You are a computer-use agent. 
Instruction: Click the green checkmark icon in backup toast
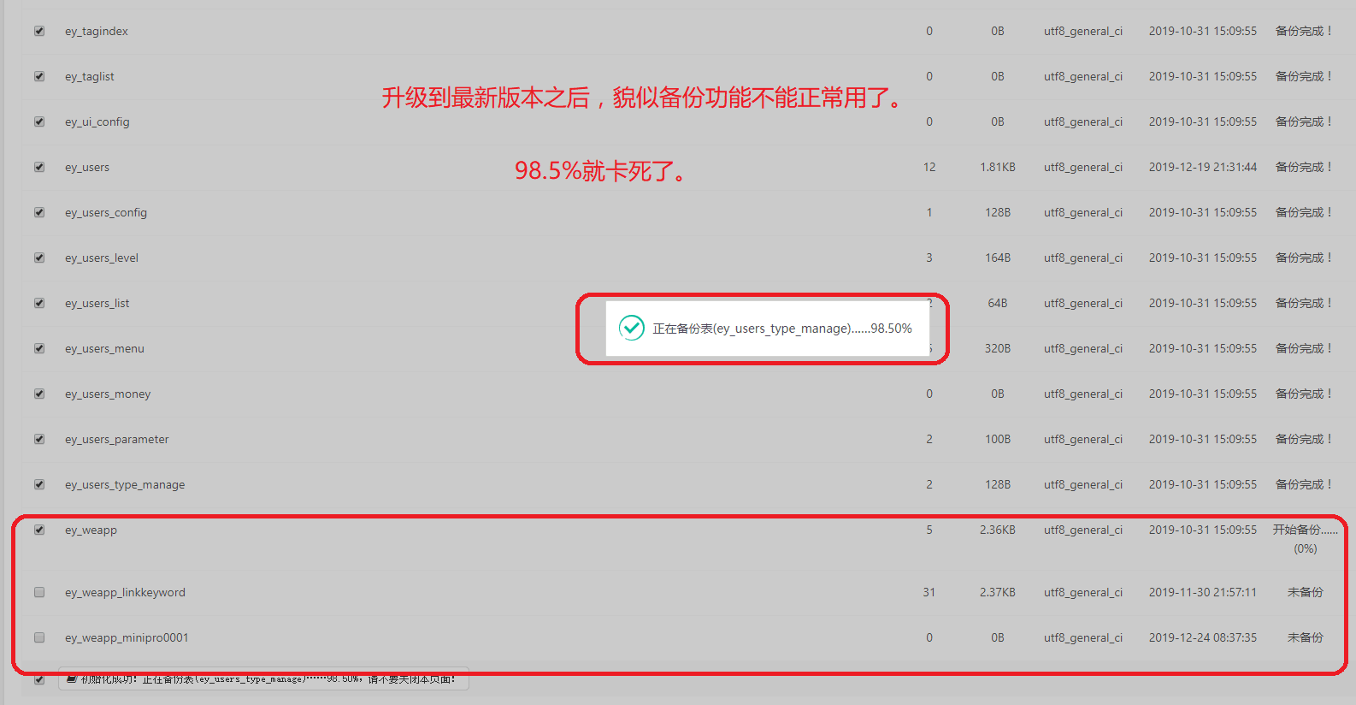pos(632,328)
